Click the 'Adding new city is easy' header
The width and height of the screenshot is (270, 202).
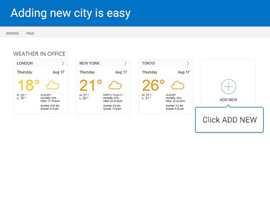pos(71,13)
